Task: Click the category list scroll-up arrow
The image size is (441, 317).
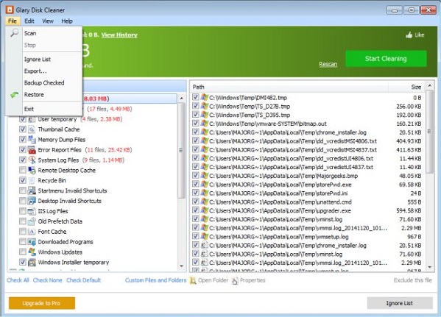Action: pos(181,98)
